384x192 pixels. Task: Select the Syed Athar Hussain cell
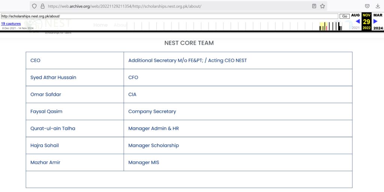click(x=75, y=77)
